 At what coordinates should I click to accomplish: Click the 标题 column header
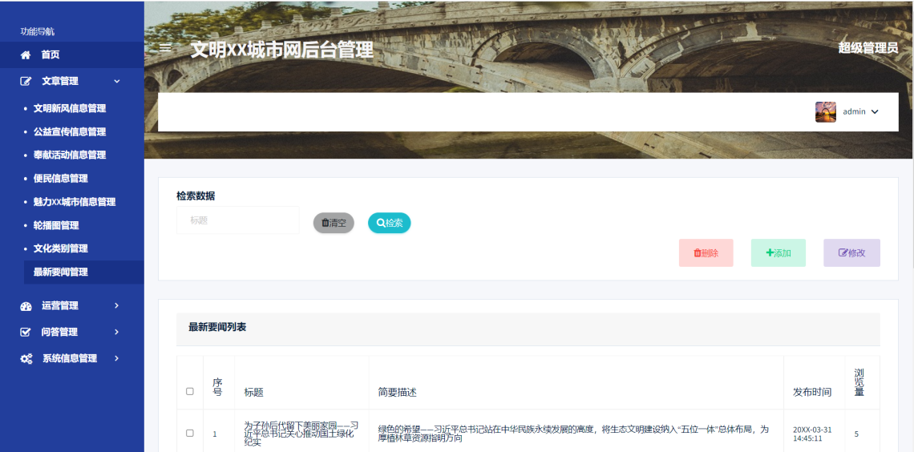[253, 393]
